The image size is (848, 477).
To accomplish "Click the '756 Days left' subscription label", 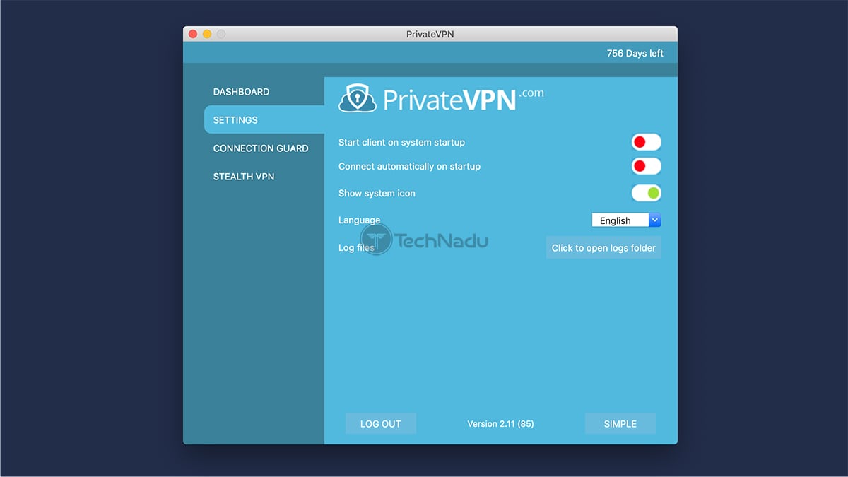I will (x=635, y=52).
